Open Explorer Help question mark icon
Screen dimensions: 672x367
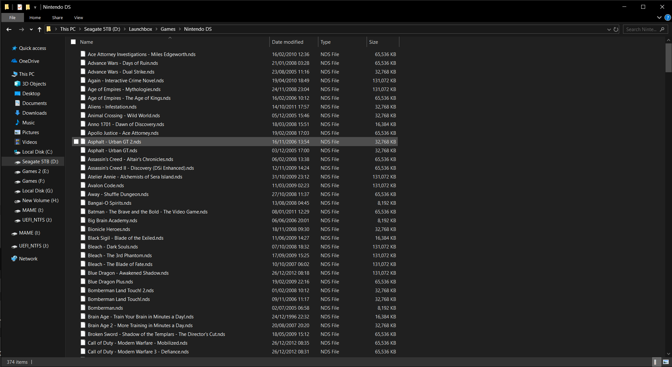click(x=667, y=17)
